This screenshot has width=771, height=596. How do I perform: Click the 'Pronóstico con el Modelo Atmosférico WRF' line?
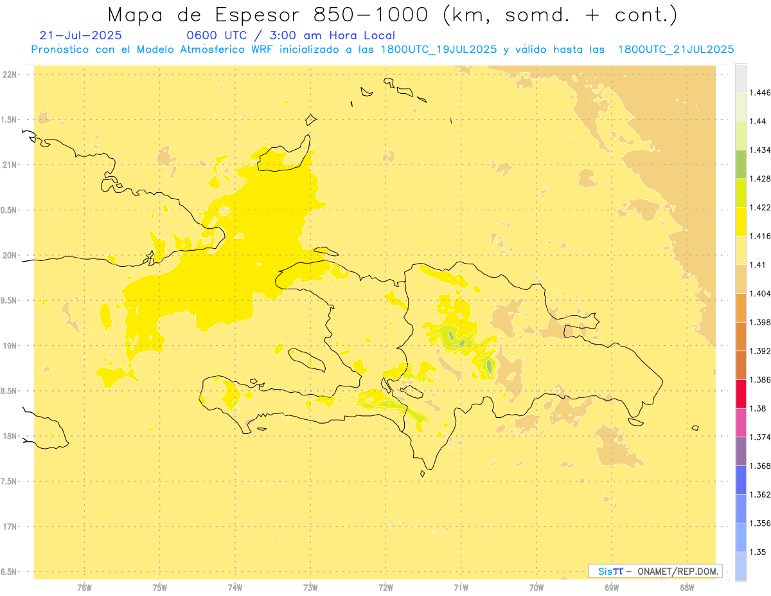[382, 50]
